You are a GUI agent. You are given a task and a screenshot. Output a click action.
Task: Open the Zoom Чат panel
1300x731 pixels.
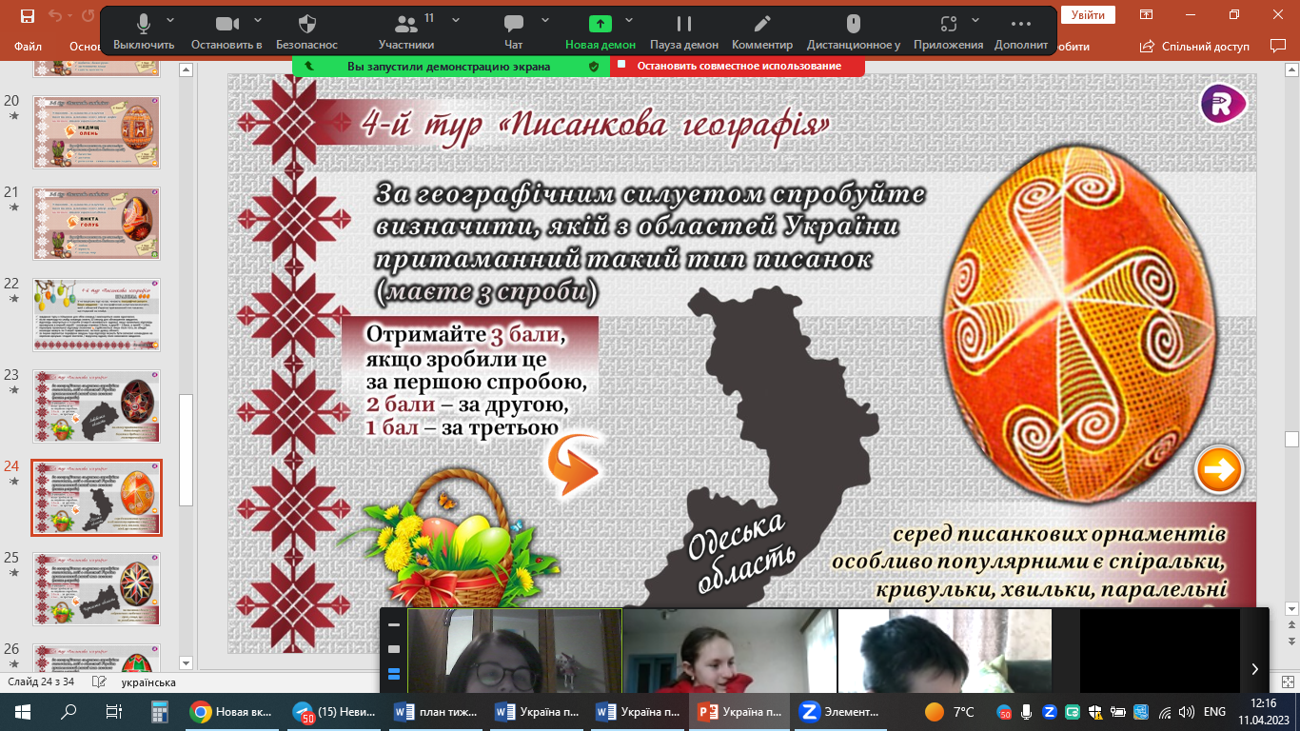(514, 31)
